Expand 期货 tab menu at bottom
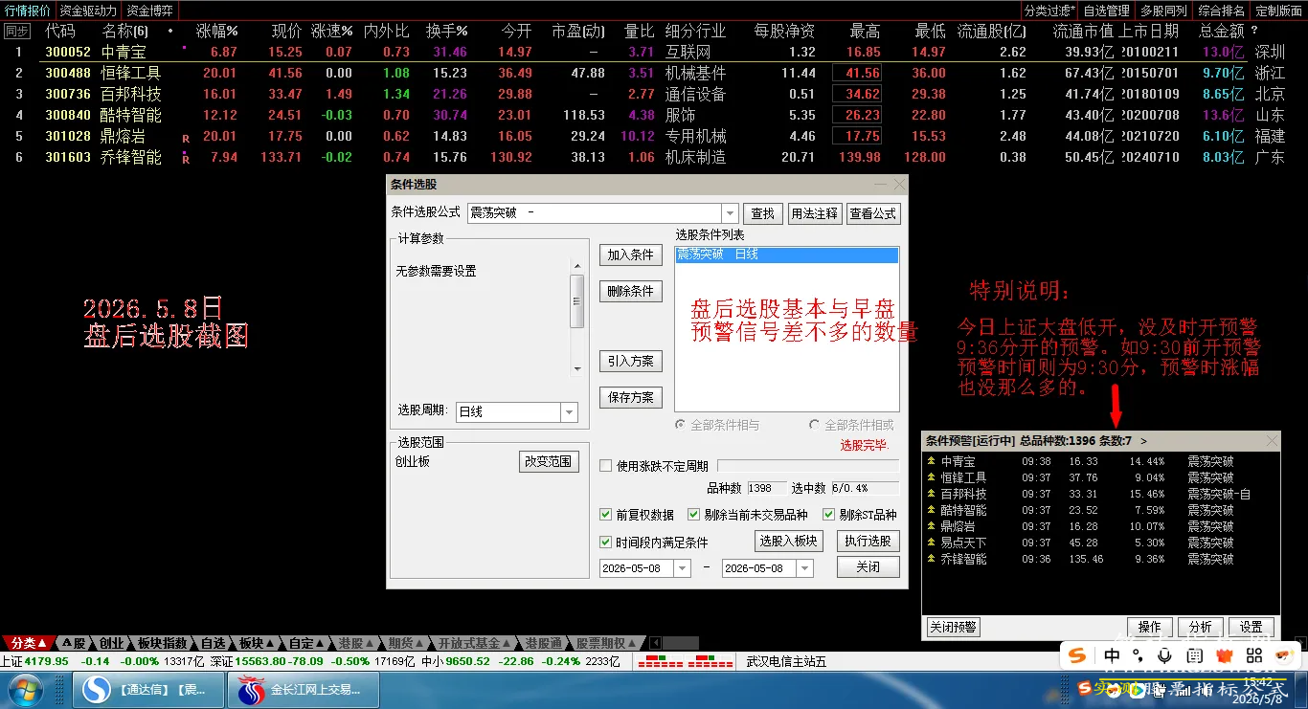This screenshot has width=1308, height=709. (406, 643)
